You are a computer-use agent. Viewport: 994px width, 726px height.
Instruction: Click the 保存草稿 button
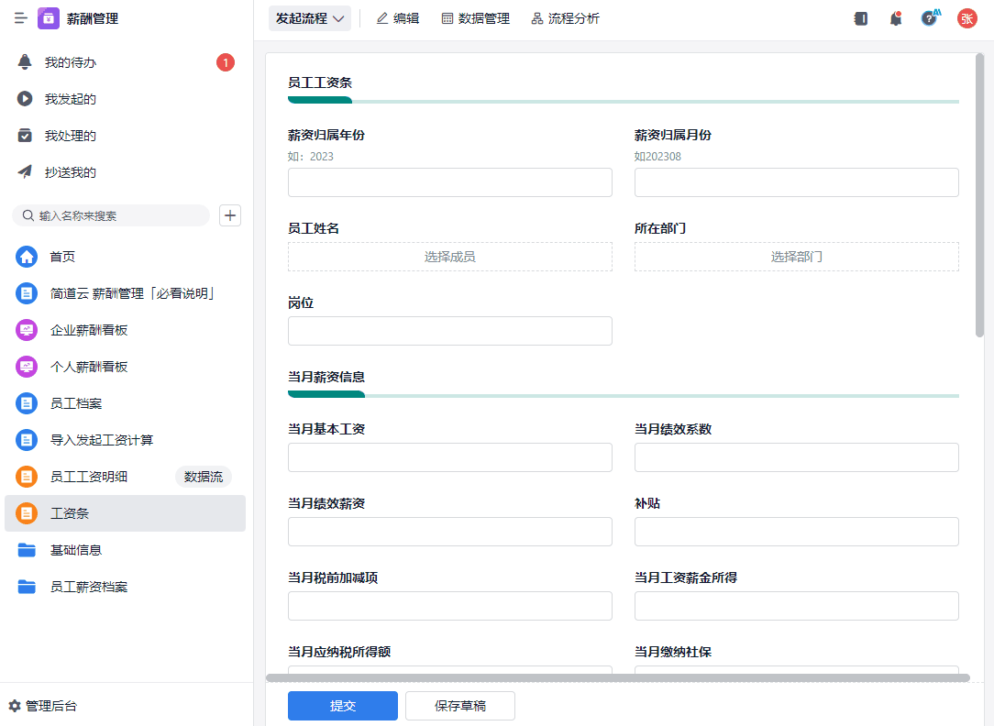[459, 706]
